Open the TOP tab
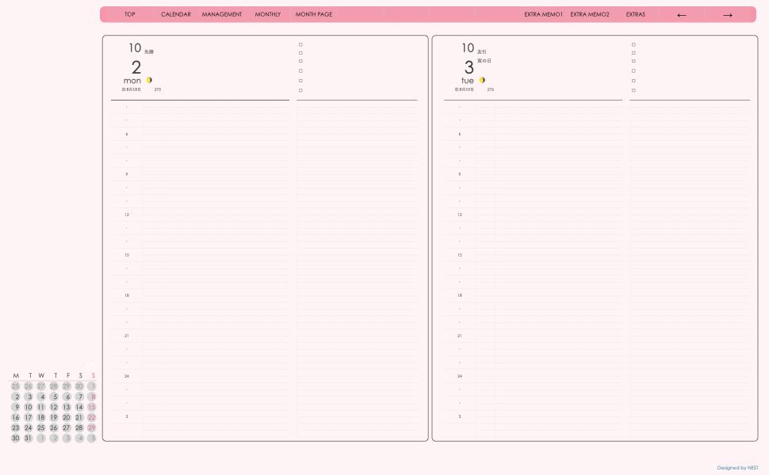This screenshot has height=475, width=769. 129,14
